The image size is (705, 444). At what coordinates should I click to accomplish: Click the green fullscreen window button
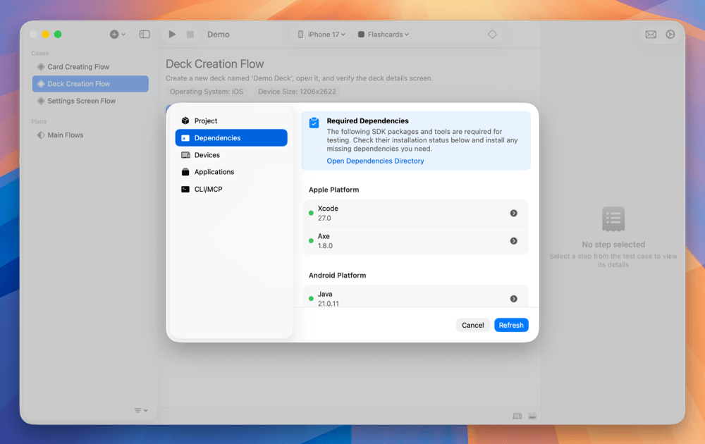[x=58, y=34]
